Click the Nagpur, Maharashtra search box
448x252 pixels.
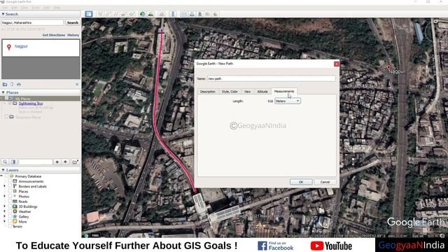coord(32,22)
